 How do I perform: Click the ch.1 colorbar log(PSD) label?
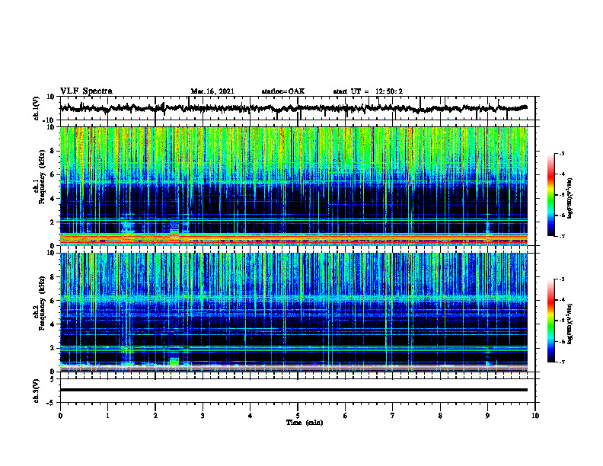click(x=570, y=199)
